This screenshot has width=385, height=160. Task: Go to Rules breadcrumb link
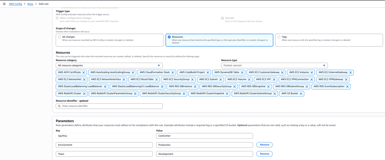30,4
